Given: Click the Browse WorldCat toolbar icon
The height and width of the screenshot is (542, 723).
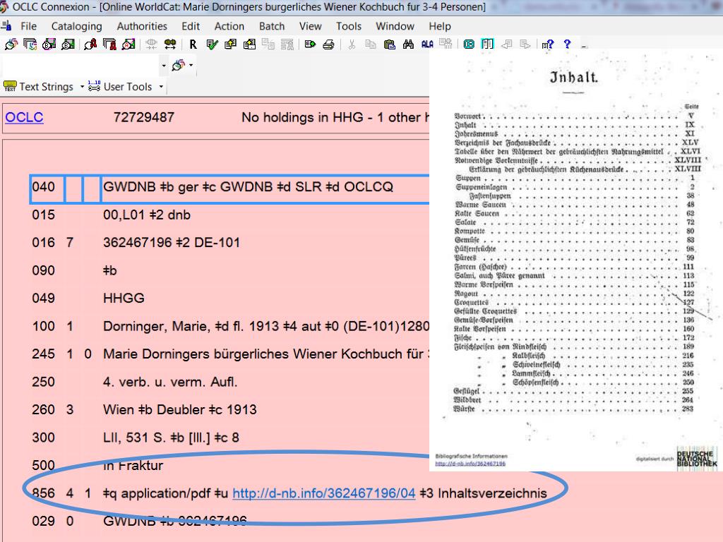Looking at the screenshot, I should (30, 44).
